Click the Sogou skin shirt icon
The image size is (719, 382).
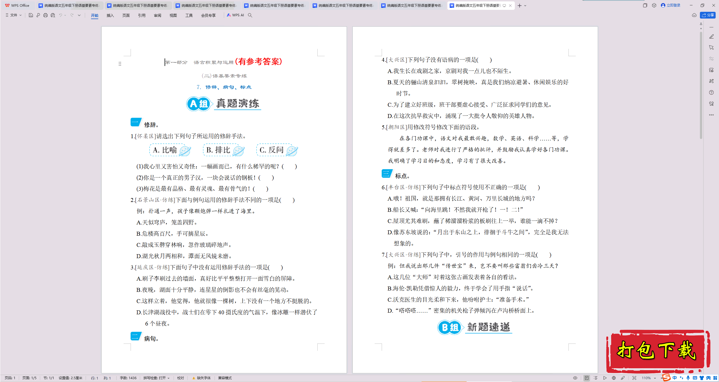pyautogui.click(x=702, y=378)
